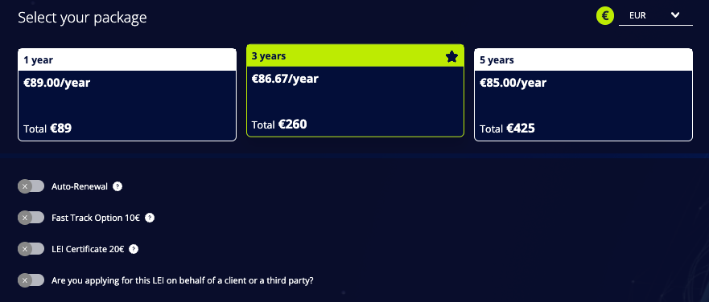Open the Auto-Renewal help question mark
This screenshot has width=709, height=302.
click(x=117, y=186)
